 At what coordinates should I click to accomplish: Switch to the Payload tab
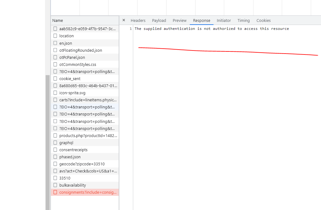[x=159, y=20]
